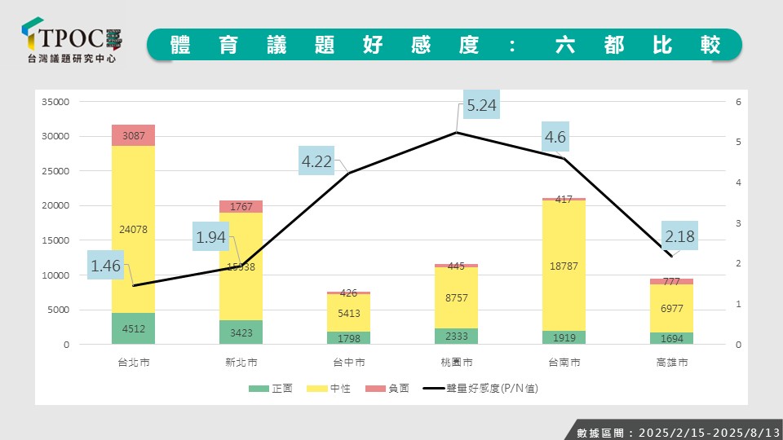Select the 1.94 data label box
The width and height of the screenshot is (783, 440).
210,238
